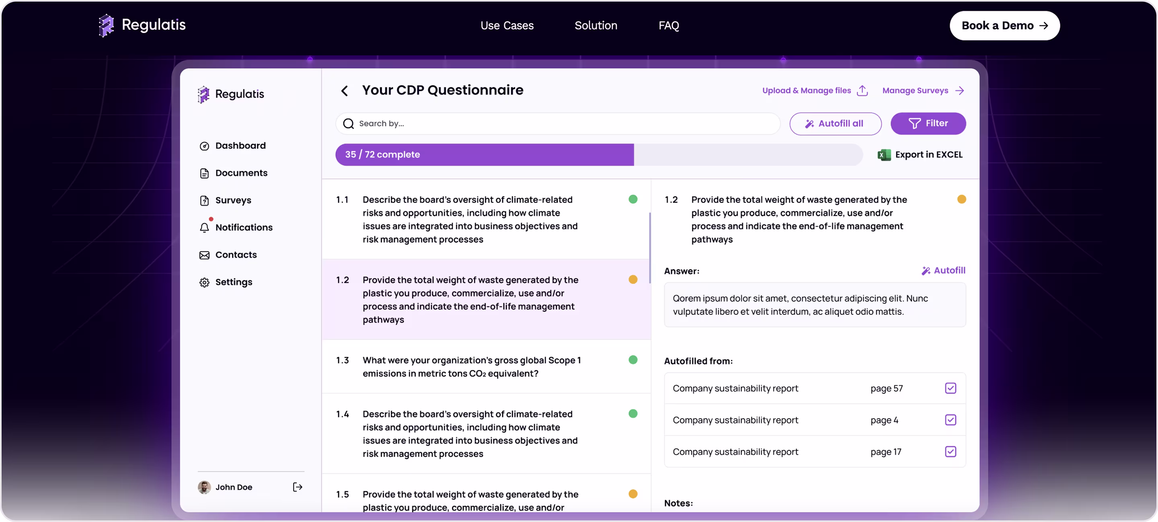
Task: Click the back arrow beside Your CDP Questionnaire
Action: tap(344, 91)
